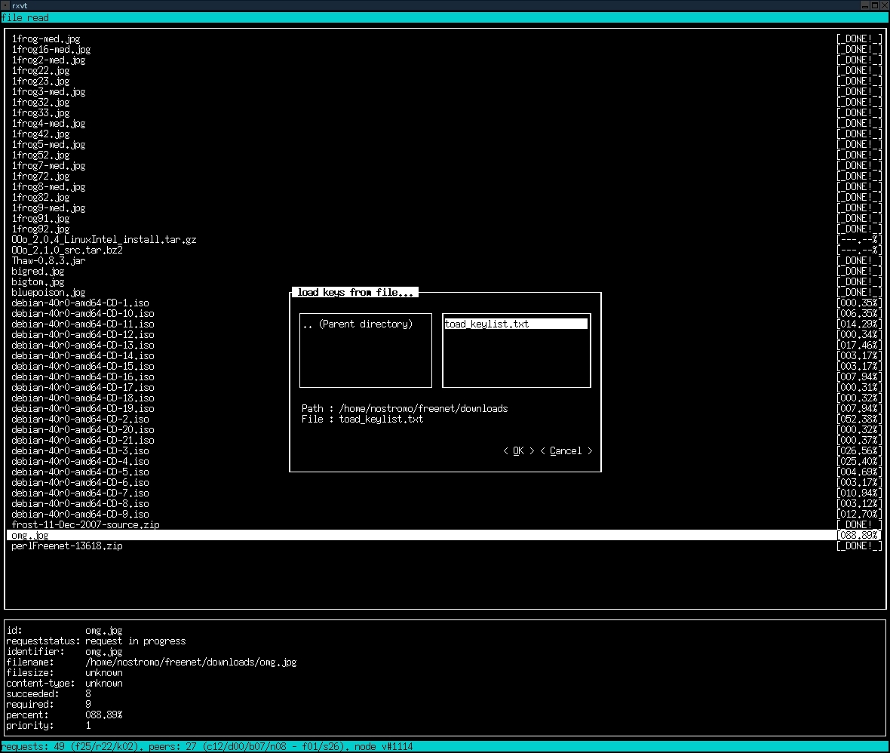Image resolution: width=890 pixels, height=753 pixels.
Task: Click the file read menu bar
Action: pyautogui.click(x=25, y=17)
